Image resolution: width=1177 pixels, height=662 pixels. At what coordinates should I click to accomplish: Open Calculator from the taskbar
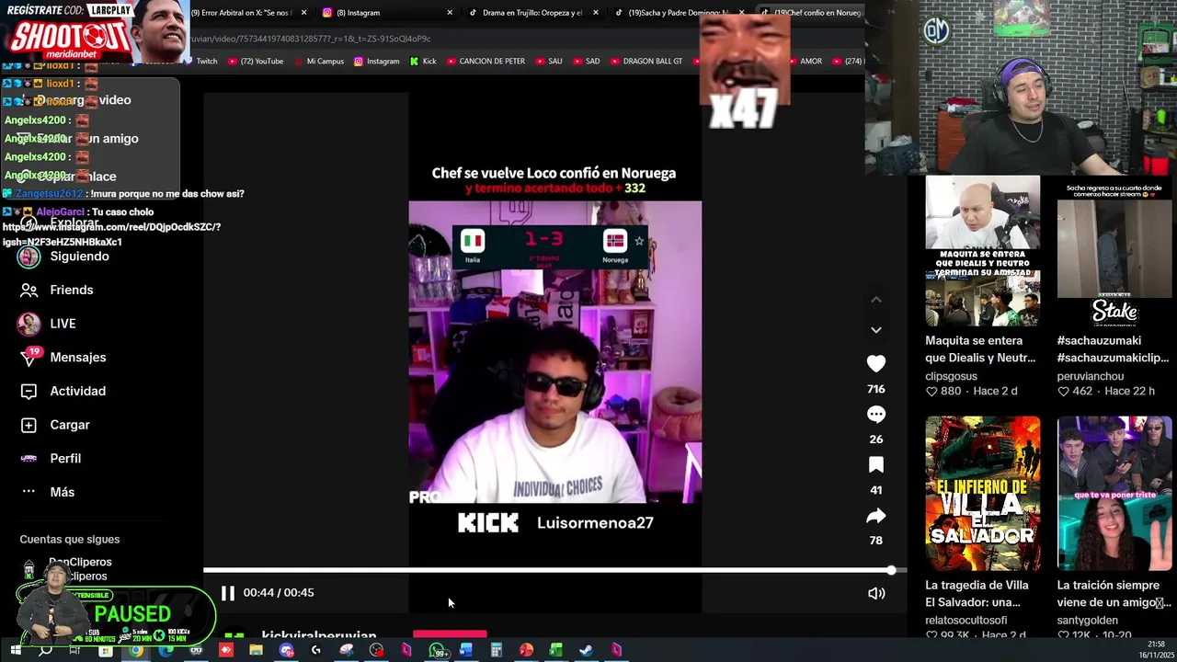(497, 651)
